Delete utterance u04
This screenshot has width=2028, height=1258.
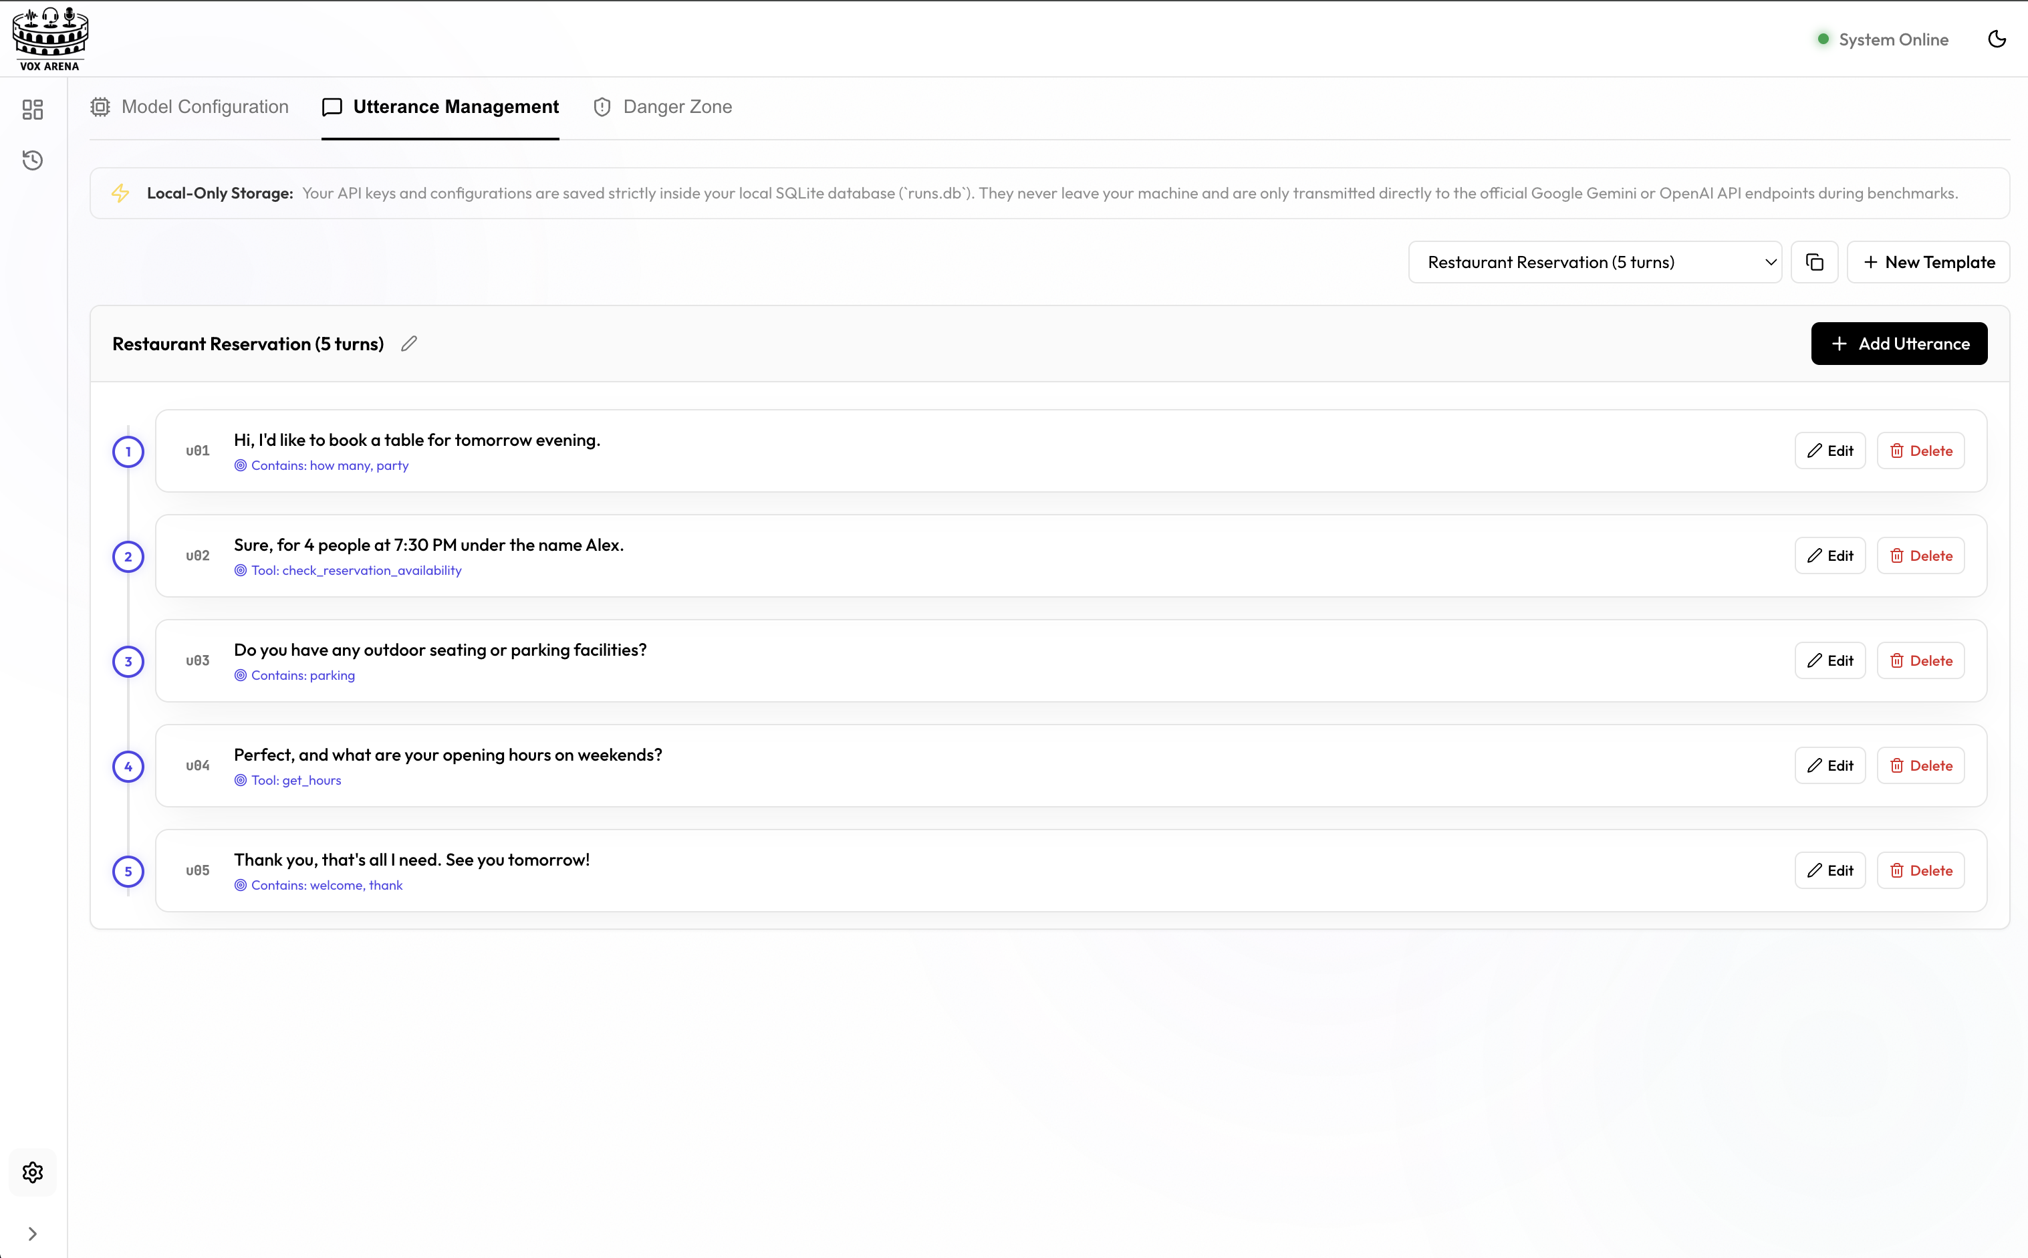[1920, 765]
